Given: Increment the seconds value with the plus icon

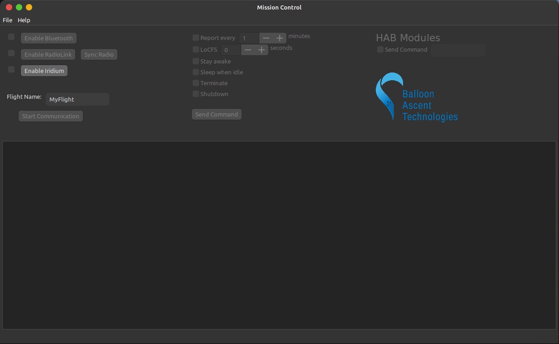Looking at the screenshot, I should pos(262,50).
